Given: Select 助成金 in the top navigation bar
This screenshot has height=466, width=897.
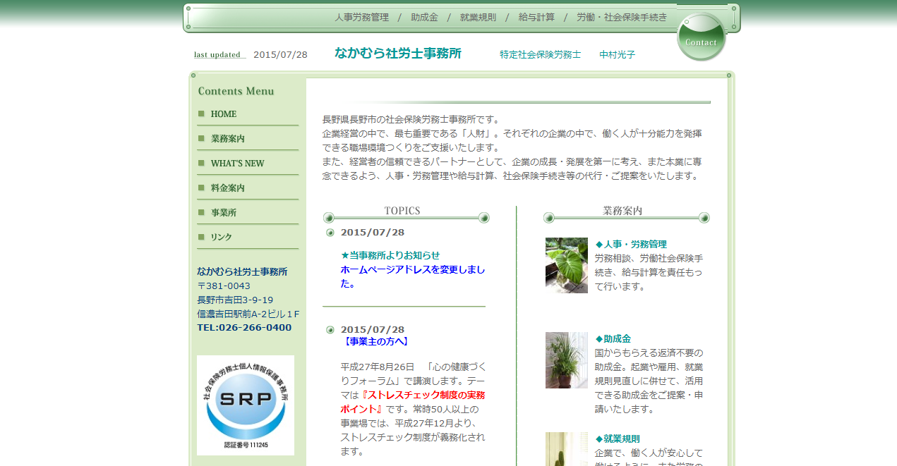Looking at the screenshot, I should click(424, 18).
